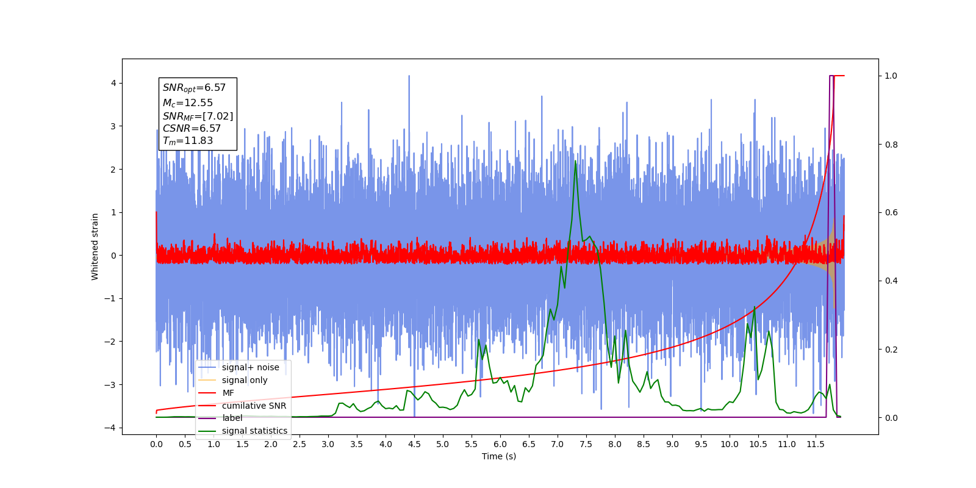Click the 11.5 tick on the time axis
Viewport: 976px width, 488px height.
(816, 444)
